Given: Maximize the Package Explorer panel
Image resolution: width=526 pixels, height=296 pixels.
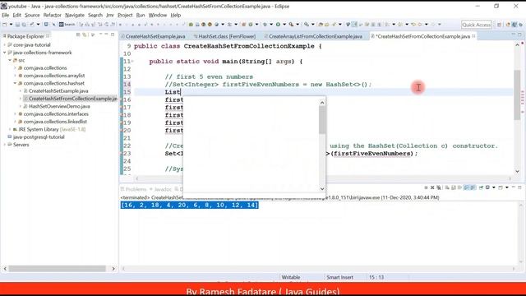Looking at the screenshot, I should 113,35.
